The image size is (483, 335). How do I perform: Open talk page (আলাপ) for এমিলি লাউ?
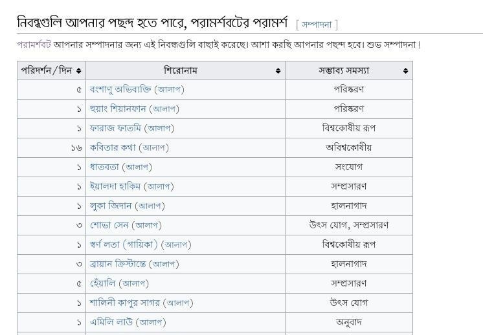151,322
